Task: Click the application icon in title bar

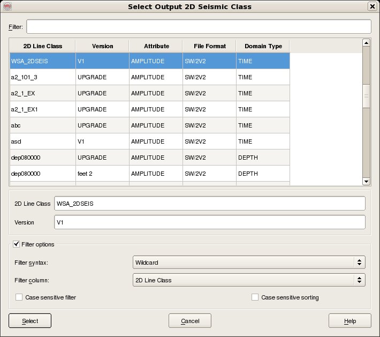Action: click(x=7, y=6)
